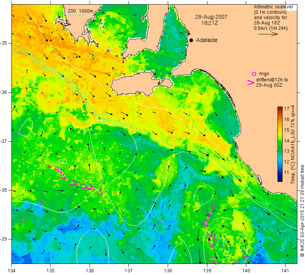Image resolution: width=305 pixels, height=275 pixels.
Task: Click the cyan bathymetry line legend sample
Action: tap(75, 15)
